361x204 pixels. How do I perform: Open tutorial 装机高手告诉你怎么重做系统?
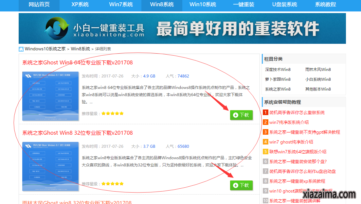pos(297,112)
